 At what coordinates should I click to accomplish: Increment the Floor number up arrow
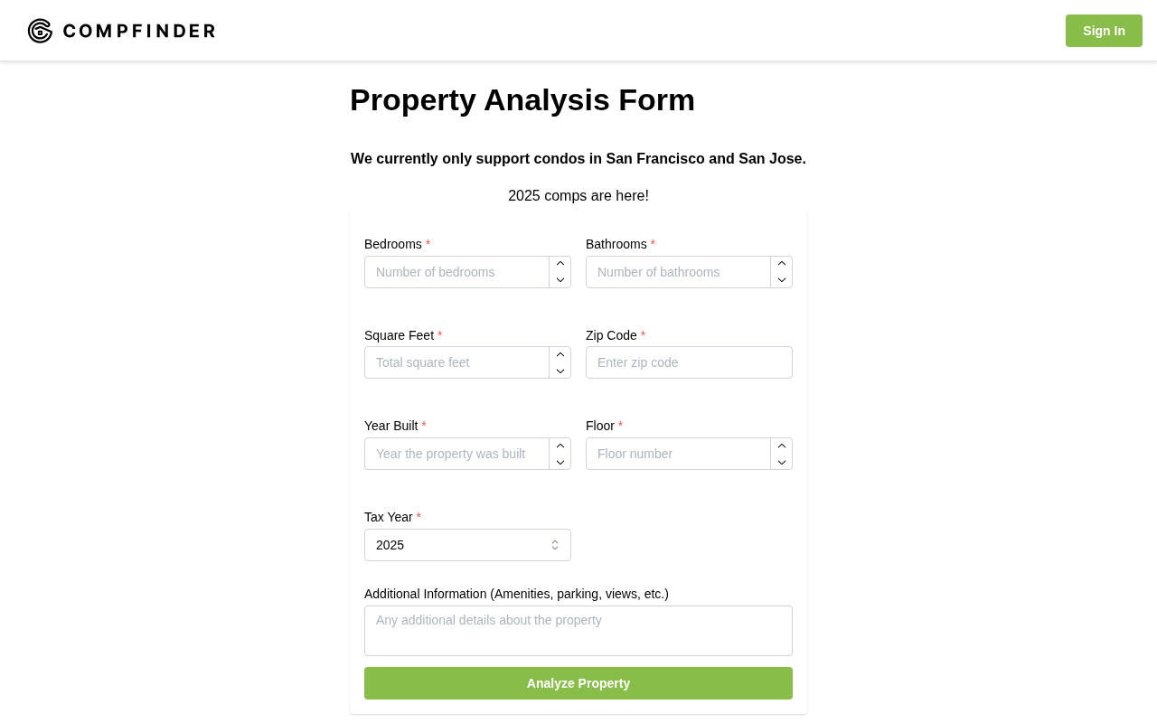pyautogui.click(x=782, y=446)
